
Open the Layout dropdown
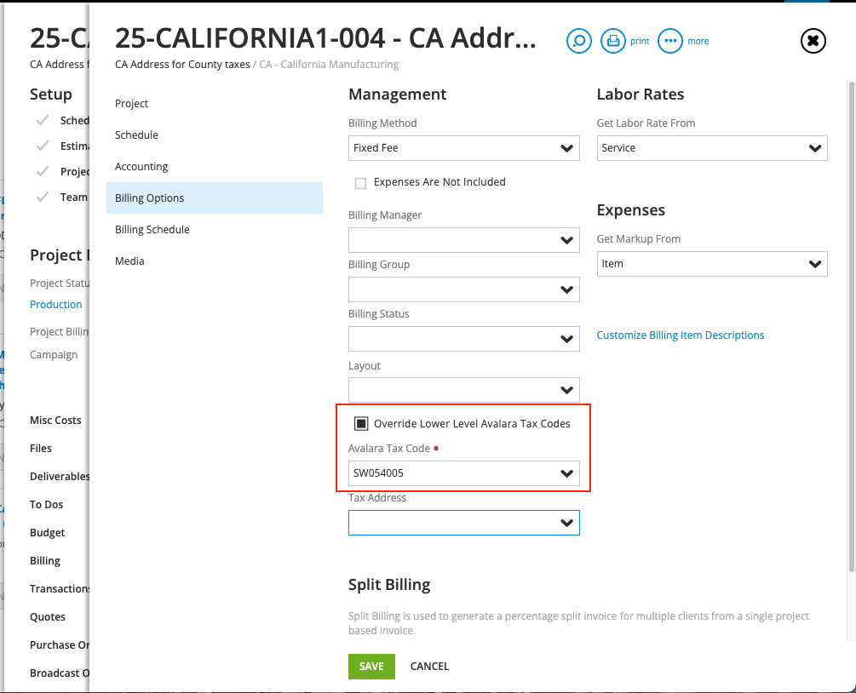463,390
